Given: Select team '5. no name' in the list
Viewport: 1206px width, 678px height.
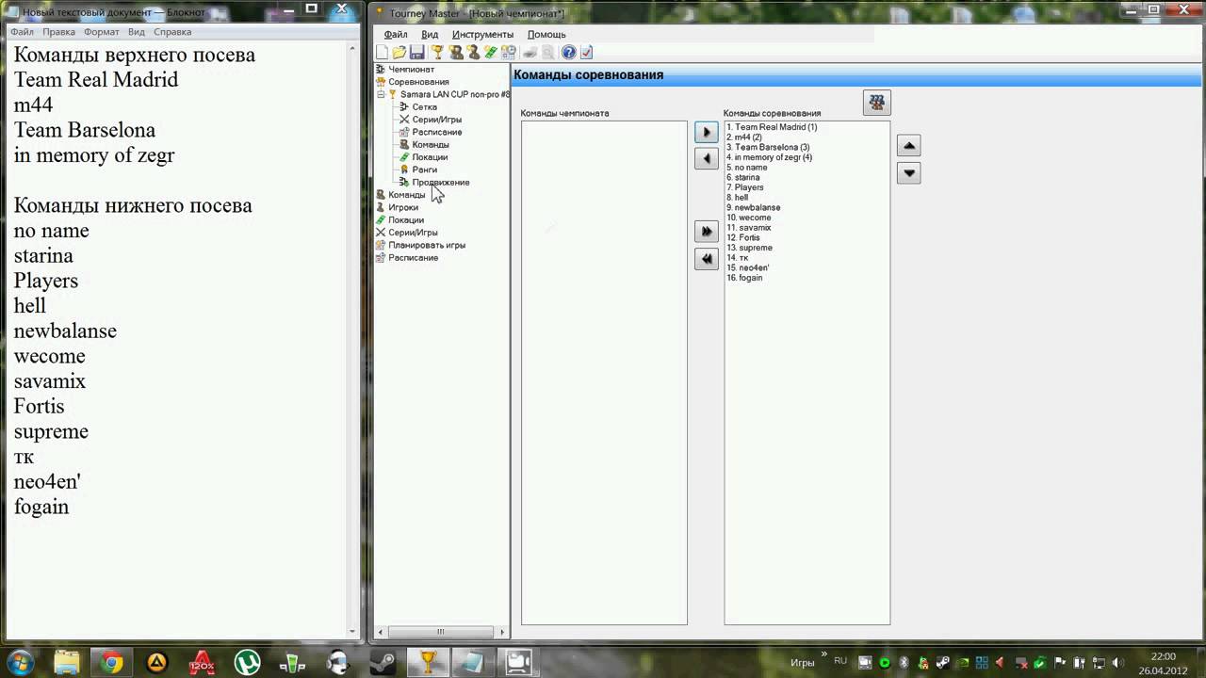Looking at the screenshot, I should (x=746, y=168).
